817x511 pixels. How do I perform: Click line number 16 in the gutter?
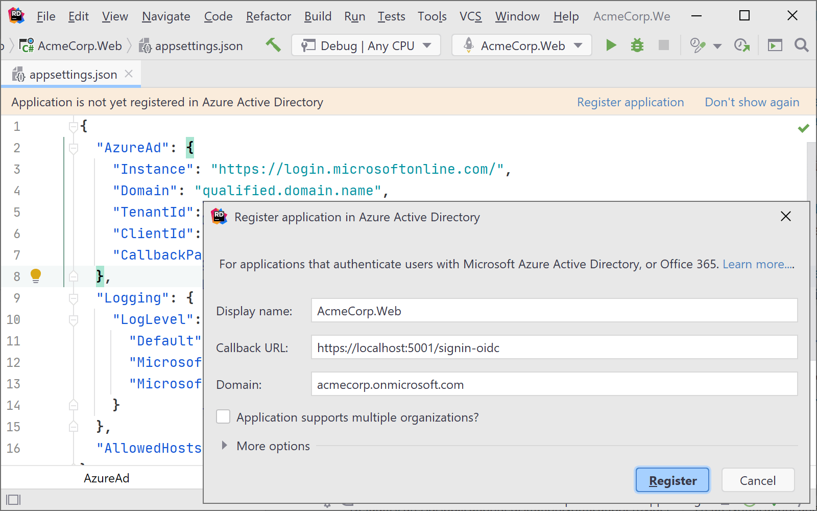tap(14, 448)
